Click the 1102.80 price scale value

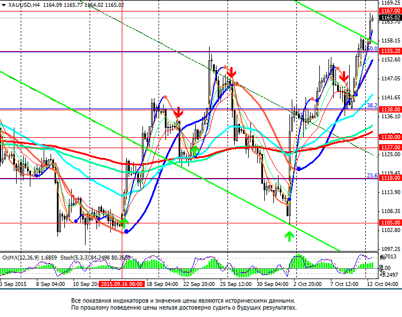point(391,230)
